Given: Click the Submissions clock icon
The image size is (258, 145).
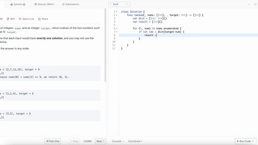Looking at the screenshot, I should (x=63, y=4).
